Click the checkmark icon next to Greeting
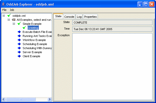This screenshot has width=156, height=103. (24, 28)
